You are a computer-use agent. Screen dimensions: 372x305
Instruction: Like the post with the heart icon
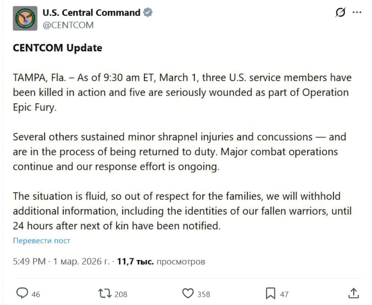click(187, 293)
